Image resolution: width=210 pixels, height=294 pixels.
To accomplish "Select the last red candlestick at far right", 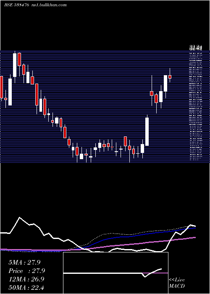I will 170,77.
